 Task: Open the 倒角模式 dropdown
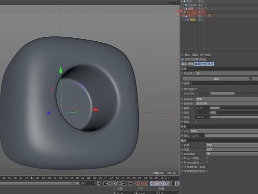point(227,99)
